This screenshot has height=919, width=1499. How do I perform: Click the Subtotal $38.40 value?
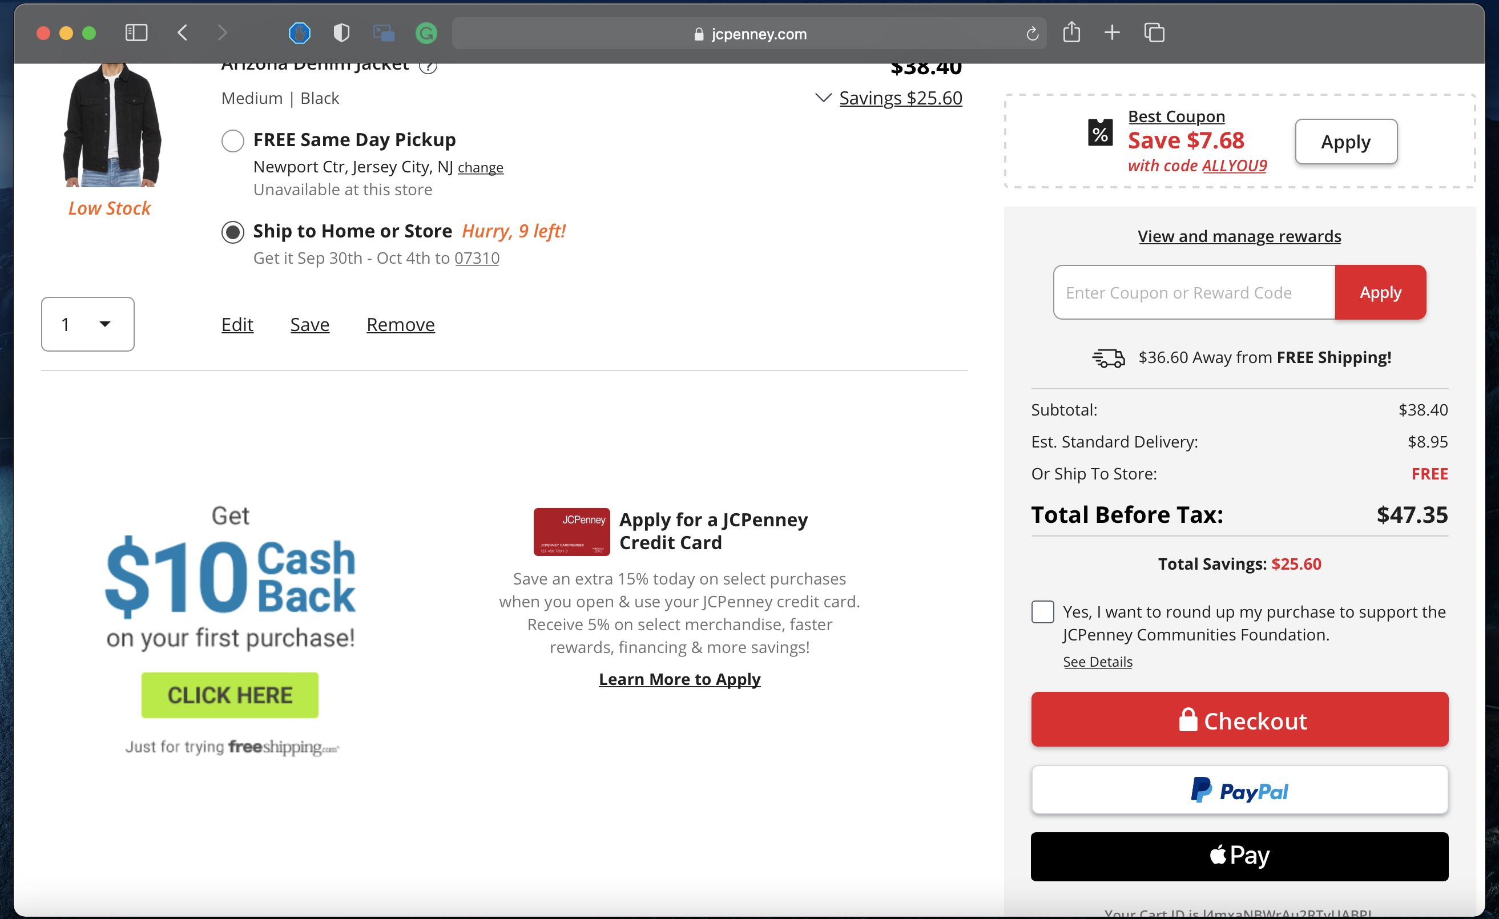[x=1423, y=410]
